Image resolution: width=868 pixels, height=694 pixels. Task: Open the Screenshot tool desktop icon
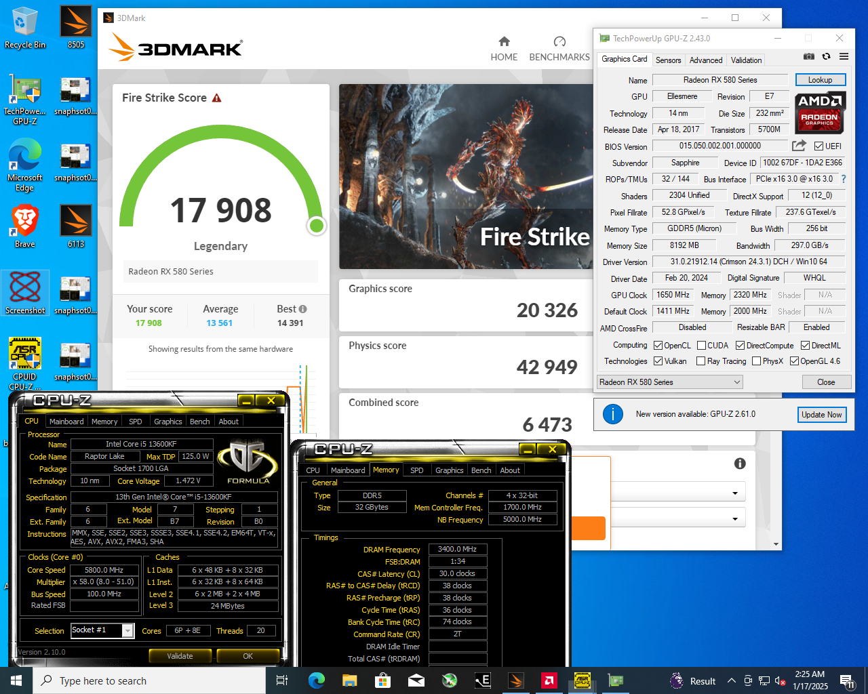pyautogui.click(x=25, y=293)
